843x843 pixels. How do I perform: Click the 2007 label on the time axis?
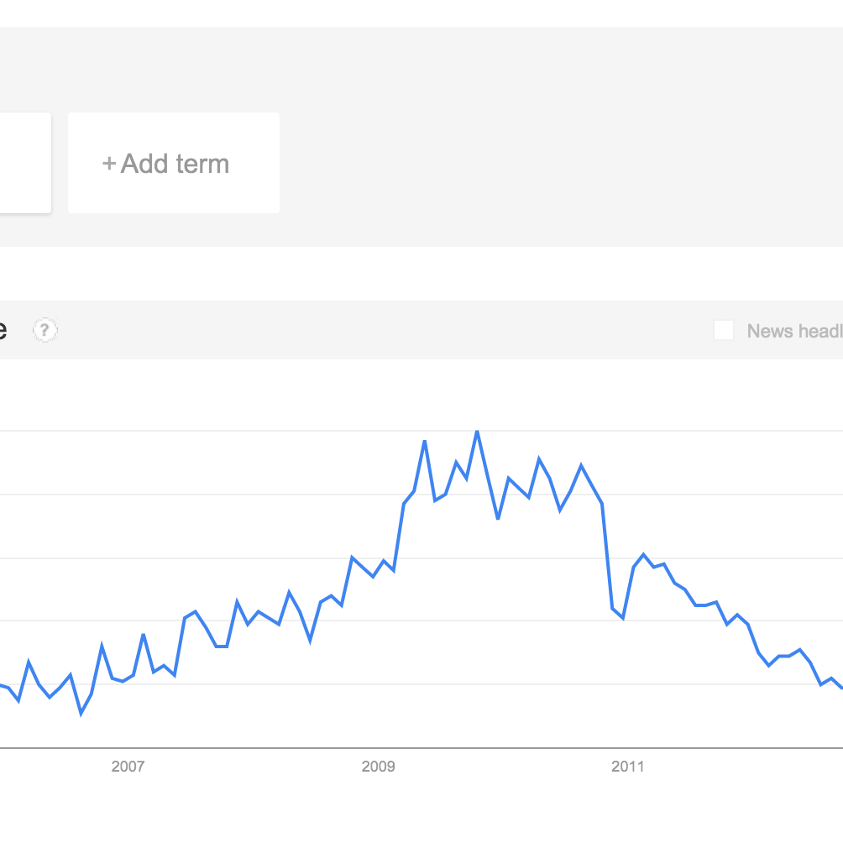coord(128,766)
